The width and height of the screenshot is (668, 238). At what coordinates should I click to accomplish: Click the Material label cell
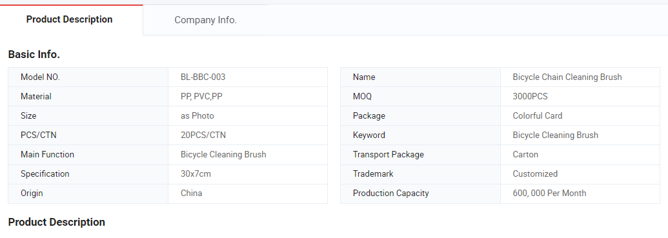tap(88, 97)
